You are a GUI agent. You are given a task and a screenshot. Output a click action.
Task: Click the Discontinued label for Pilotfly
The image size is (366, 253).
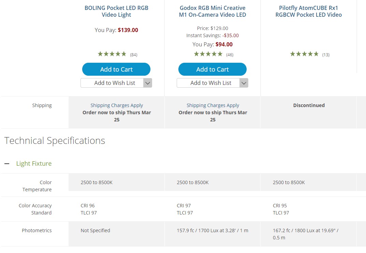click(x=309, y=105)
